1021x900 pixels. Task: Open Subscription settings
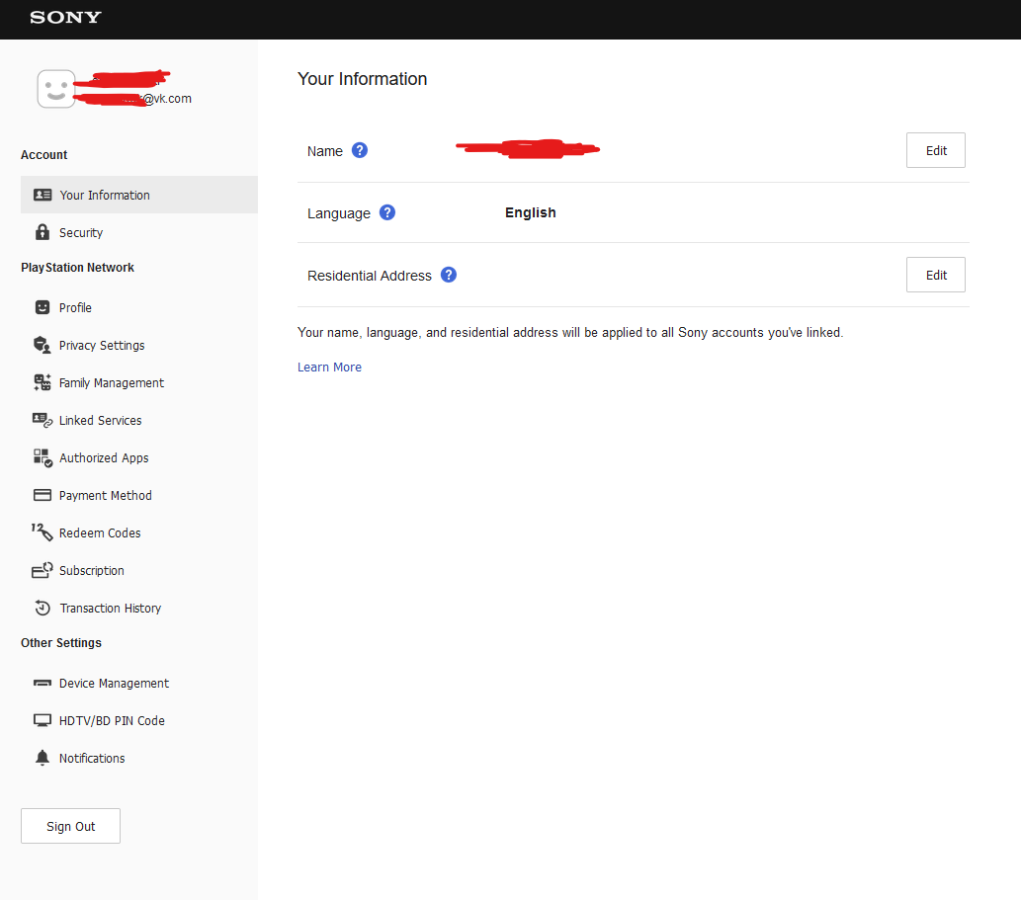pyautogui.click(x=139, y=570)
